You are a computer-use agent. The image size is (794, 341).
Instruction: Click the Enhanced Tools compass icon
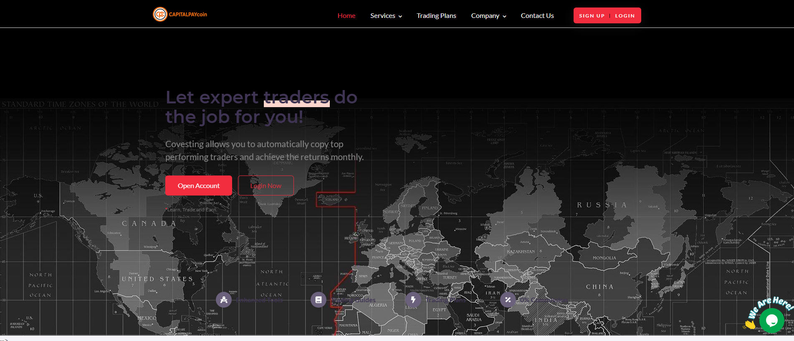tap(224, 299)
